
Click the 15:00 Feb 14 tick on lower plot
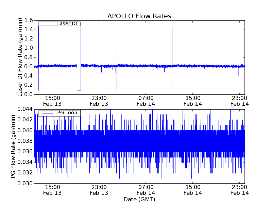point(192,190)
